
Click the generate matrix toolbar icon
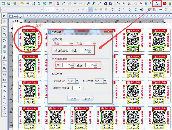(x=157, y=3)
